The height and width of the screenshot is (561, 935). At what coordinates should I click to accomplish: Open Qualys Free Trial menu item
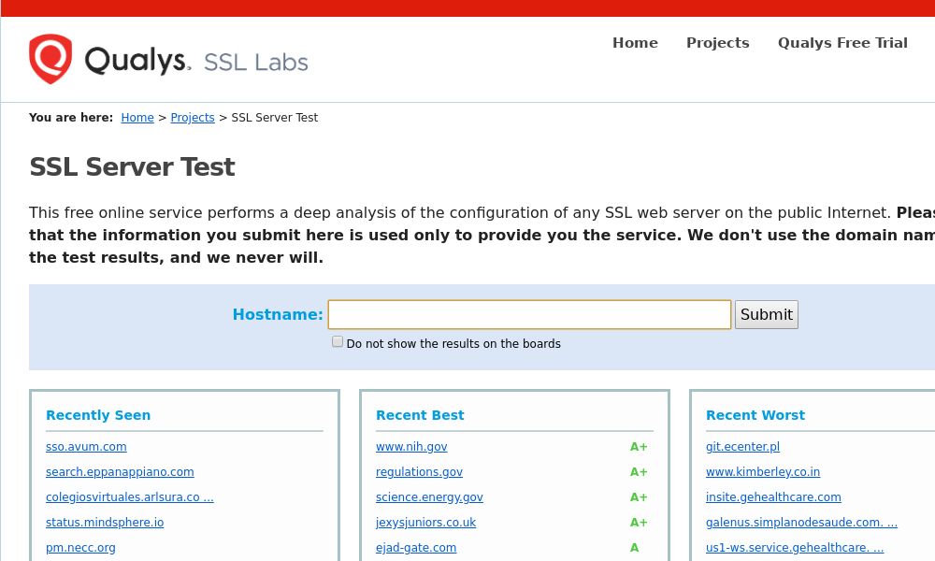coord(842,43)
